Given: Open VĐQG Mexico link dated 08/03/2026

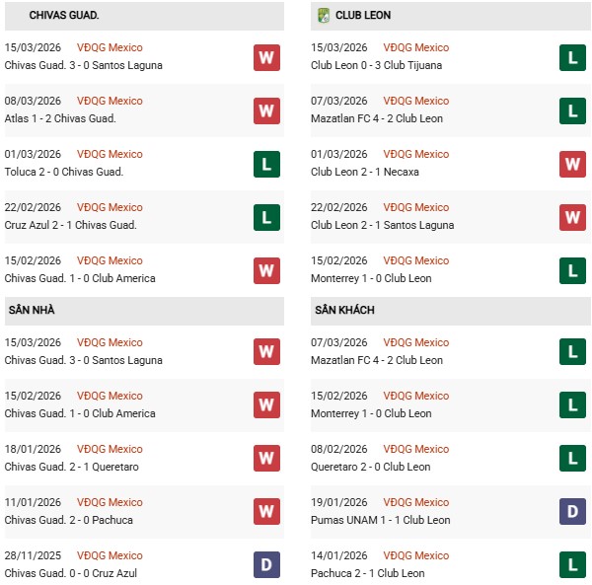Looking at the screenshot, I should pos(111,101).
